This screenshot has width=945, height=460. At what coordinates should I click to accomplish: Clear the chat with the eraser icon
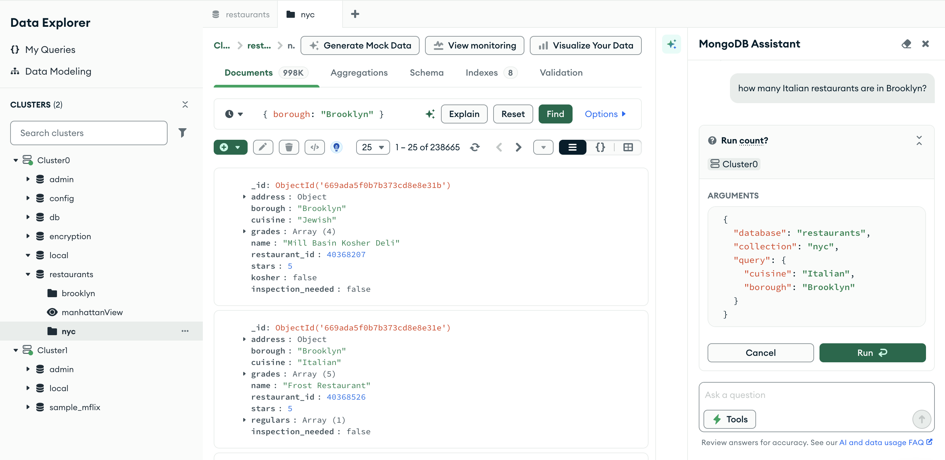[907, 44]
